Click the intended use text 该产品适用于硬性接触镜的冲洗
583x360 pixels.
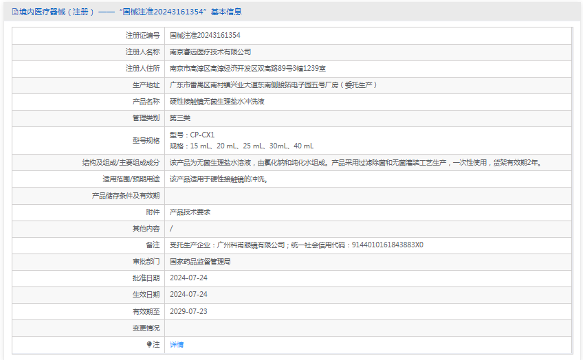coord(219,179)
